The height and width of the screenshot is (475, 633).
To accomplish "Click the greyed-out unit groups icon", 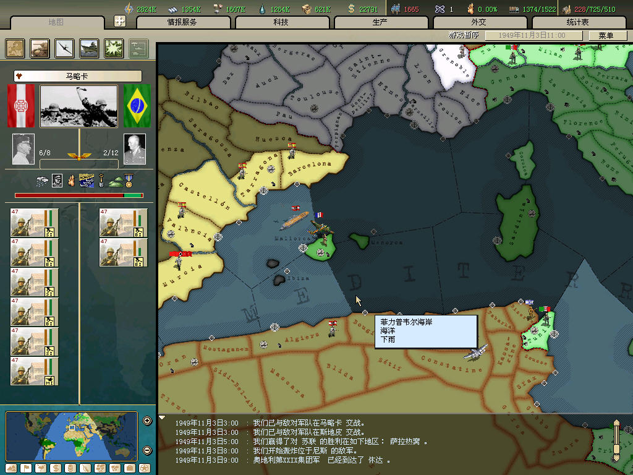I will (x=138, y=48).
